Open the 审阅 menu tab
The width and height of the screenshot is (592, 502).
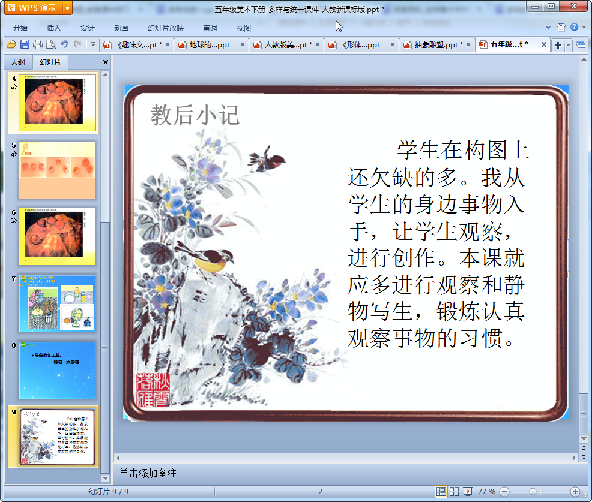tap(210, 28)
